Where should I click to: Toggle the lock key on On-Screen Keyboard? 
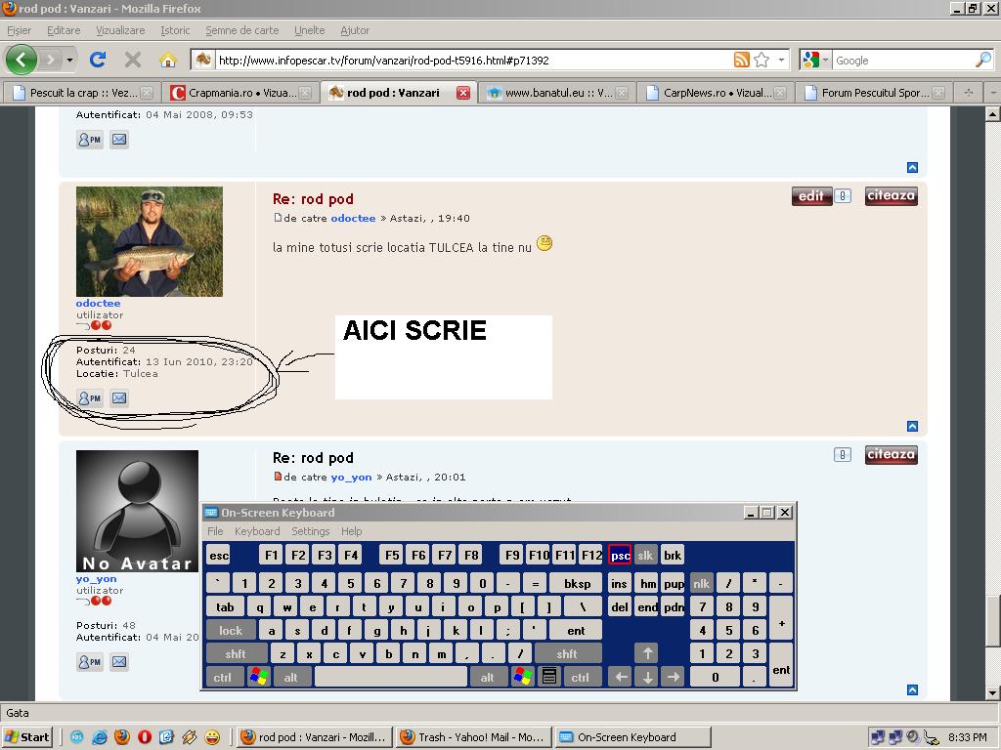(x=231, y=631)
